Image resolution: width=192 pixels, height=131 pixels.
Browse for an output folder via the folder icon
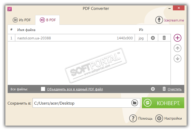click(135, 103)
